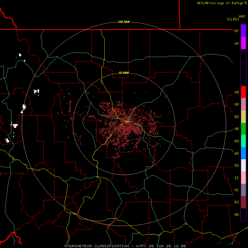Click the RF legend label
Image resolution: width=248 pixels, height=248 pixels.
[x=236, y=31]
